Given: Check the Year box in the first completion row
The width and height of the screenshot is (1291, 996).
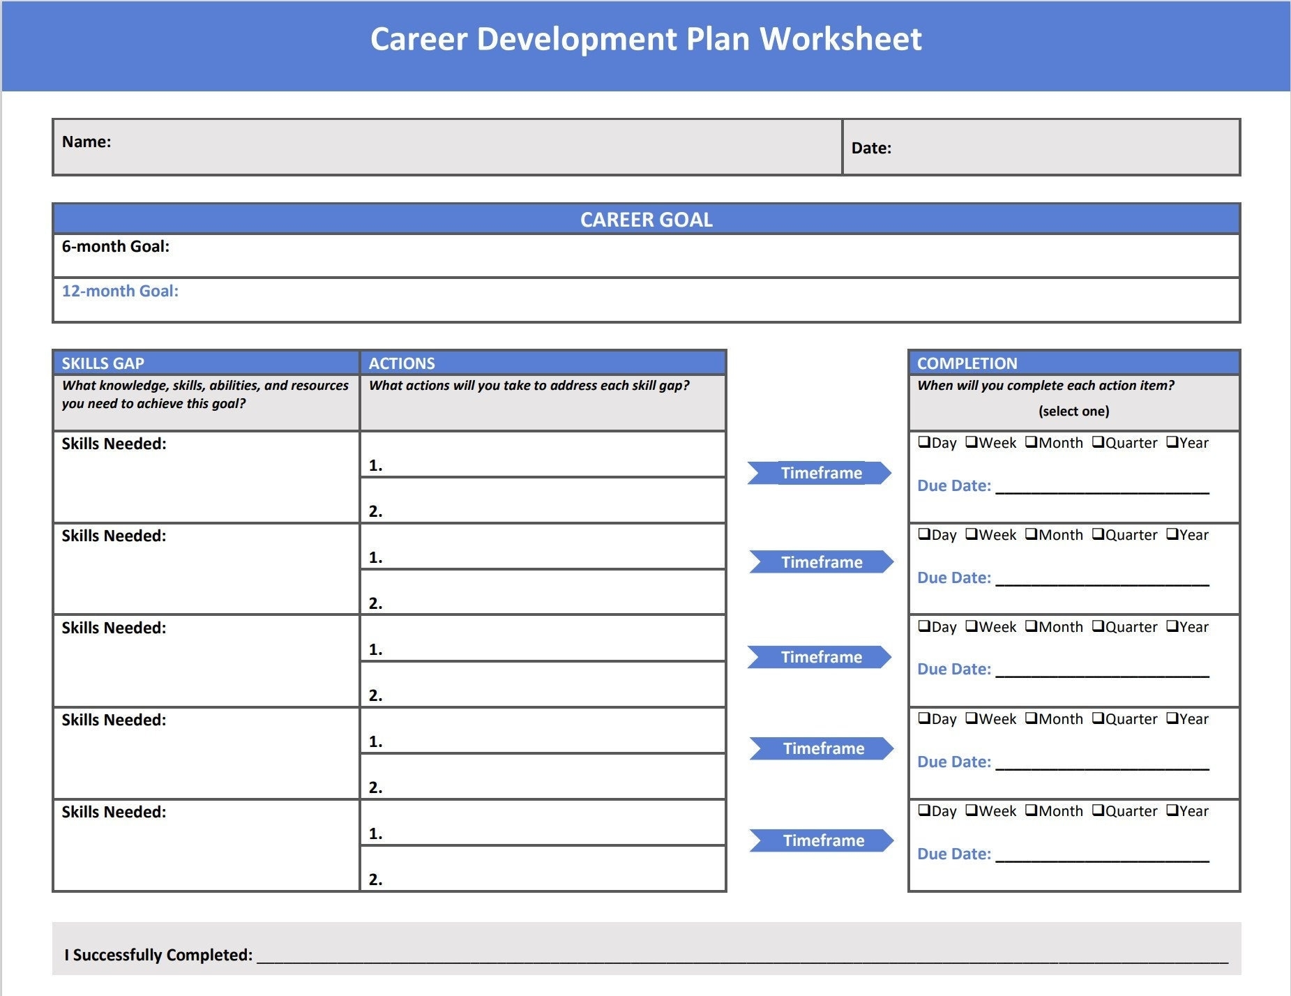Looking at the screenshot, I should point(1172,442).
